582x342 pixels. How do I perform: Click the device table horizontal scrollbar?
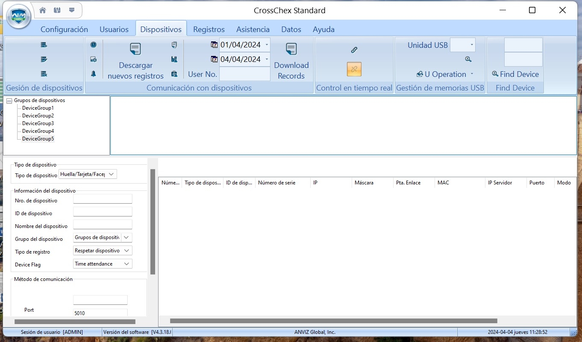[333, 321]
